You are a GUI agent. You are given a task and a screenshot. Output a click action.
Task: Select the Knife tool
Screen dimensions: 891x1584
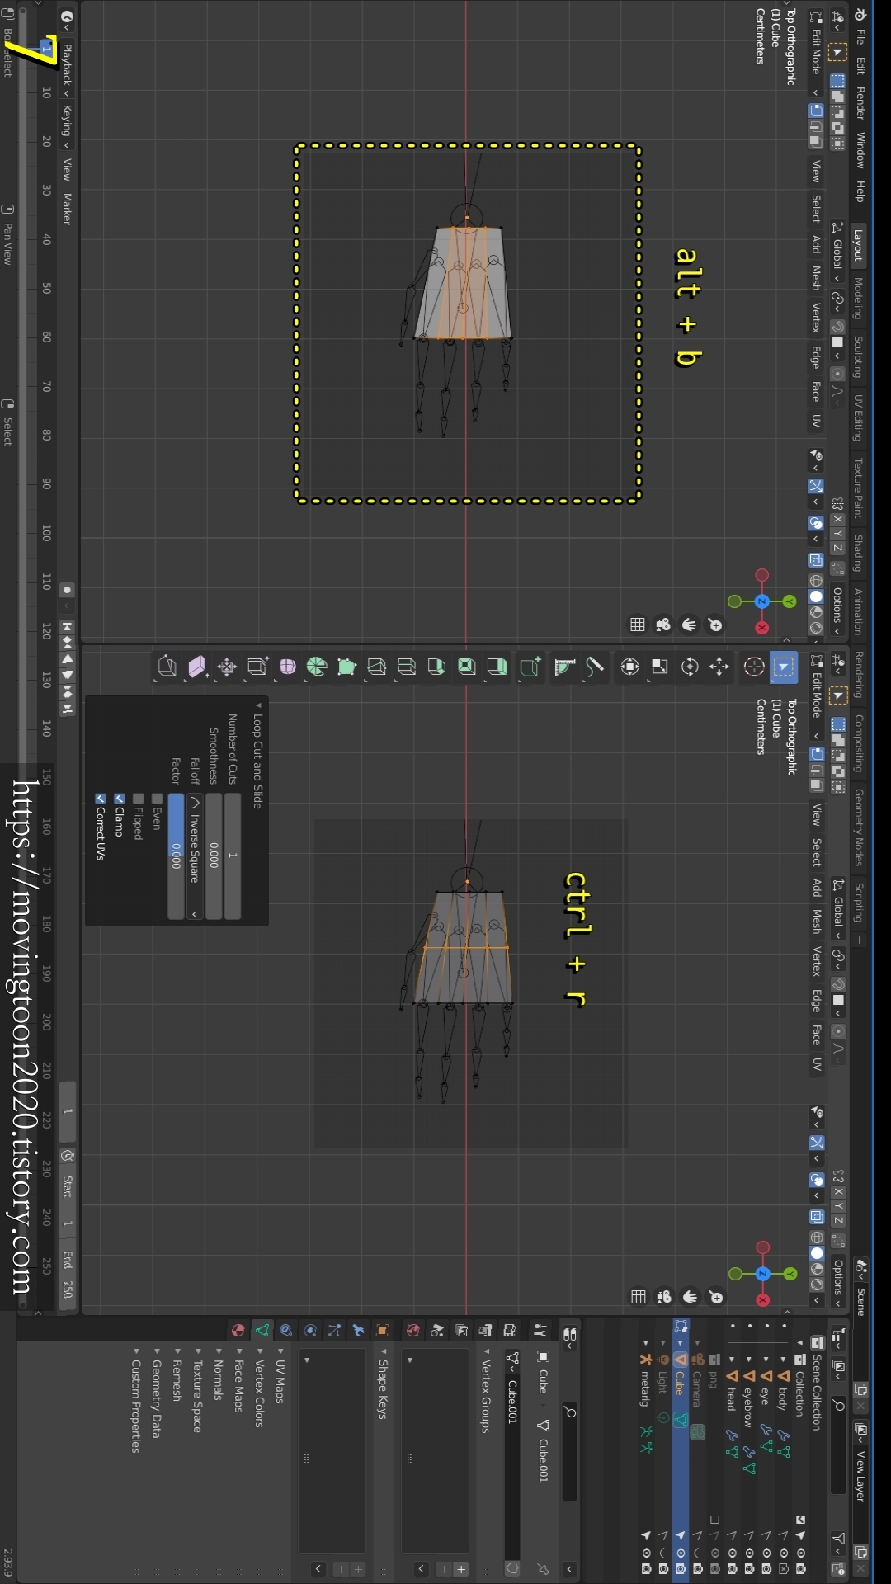coord(377,667)
